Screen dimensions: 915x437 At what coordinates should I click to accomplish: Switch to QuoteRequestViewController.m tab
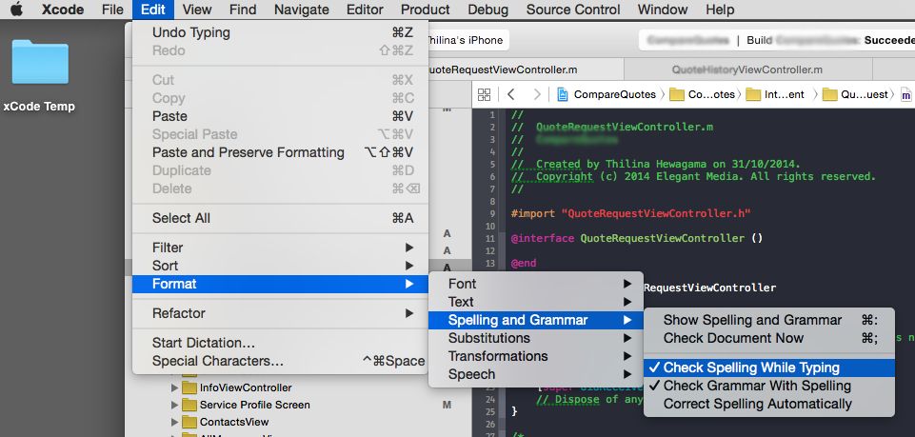(x=501, y=70)
